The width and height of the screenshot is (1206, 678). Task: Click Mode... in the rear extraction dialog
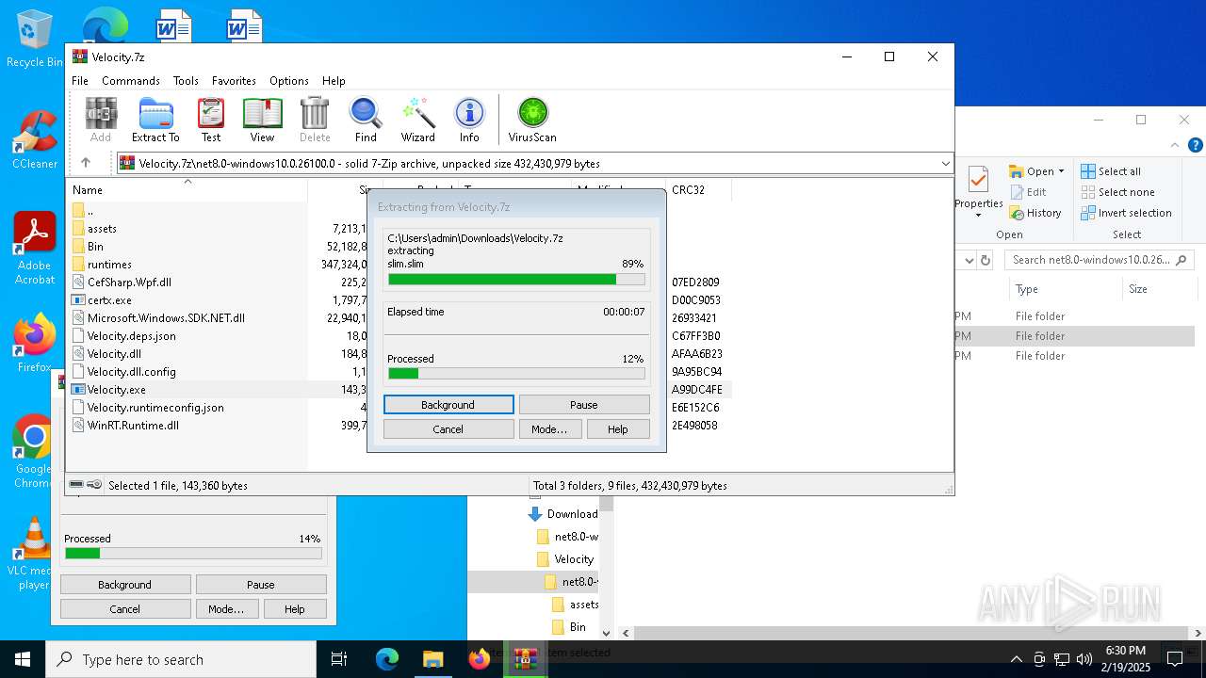click(x=226, y=609)
